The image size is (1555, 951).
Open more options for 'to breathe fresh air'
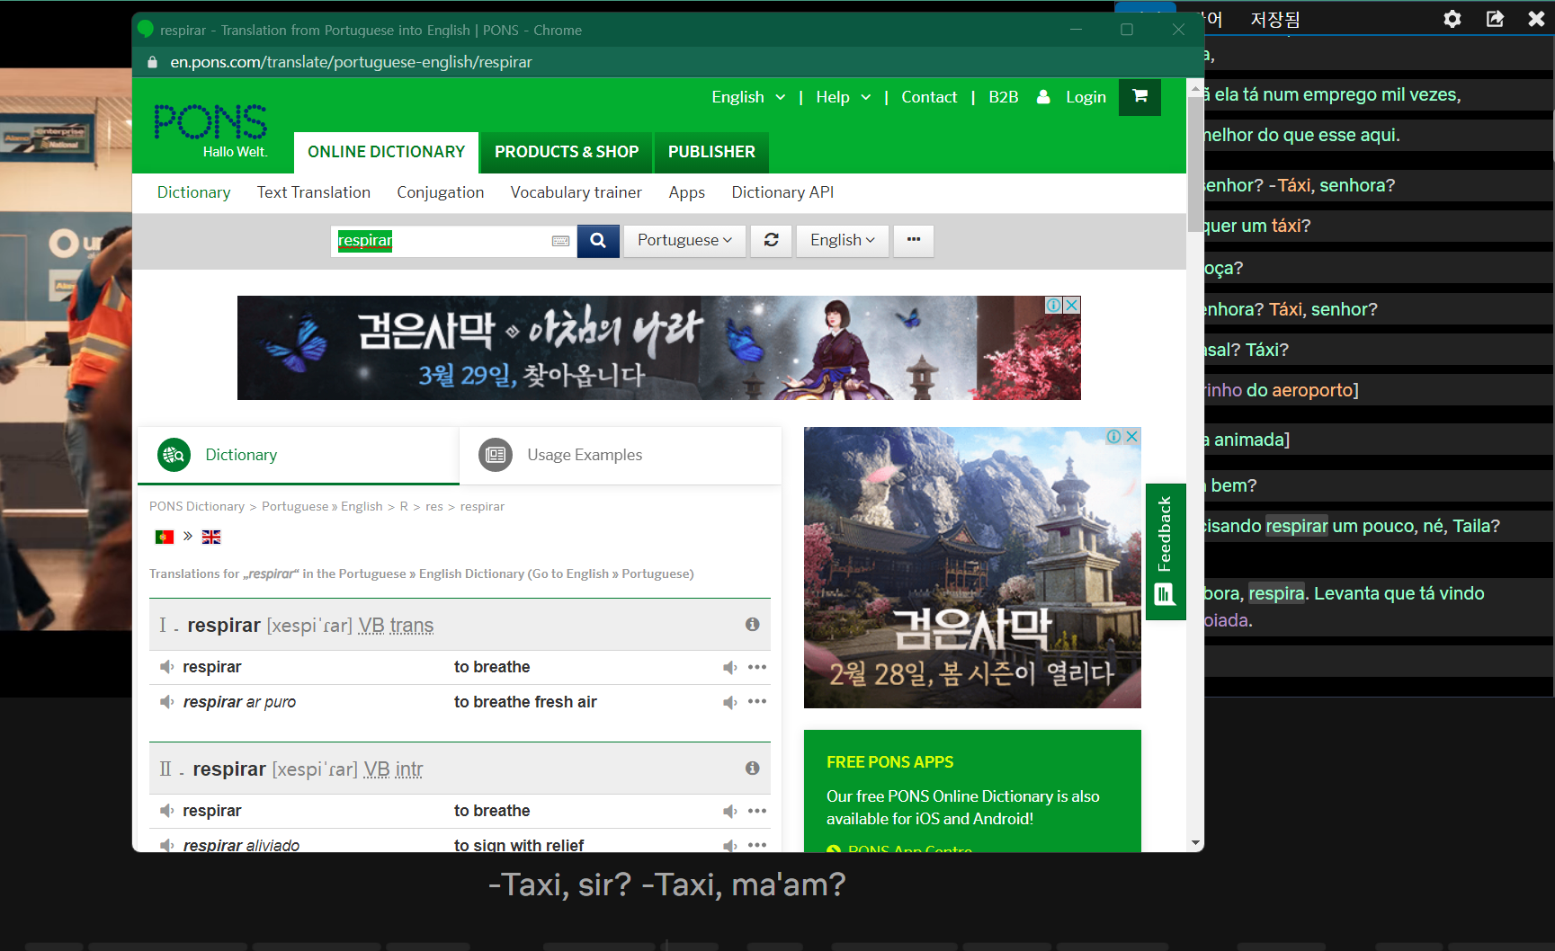[757, 702]
